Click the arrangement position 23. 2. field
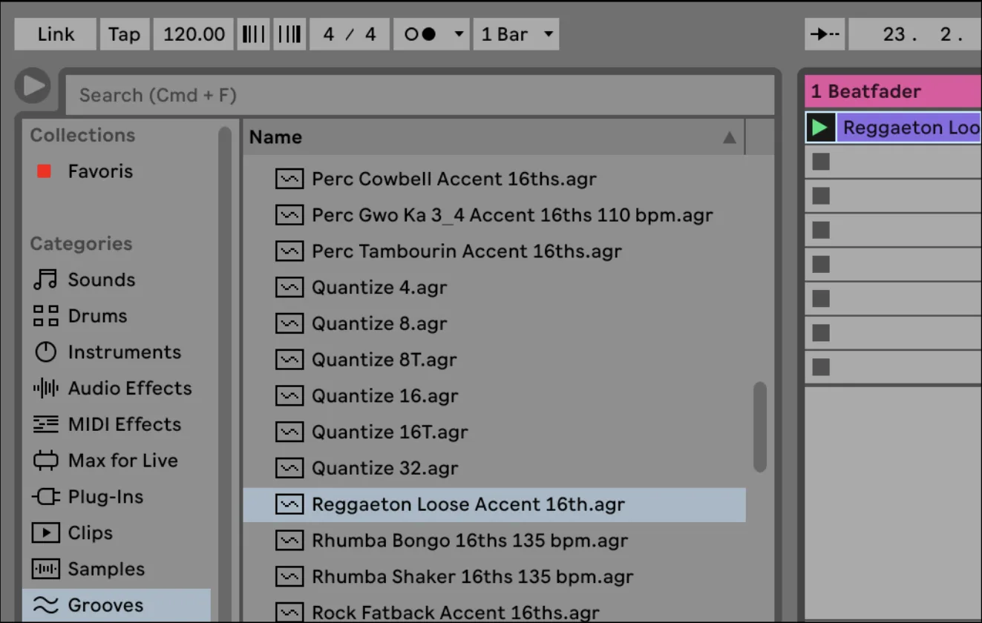 [915, 34]
